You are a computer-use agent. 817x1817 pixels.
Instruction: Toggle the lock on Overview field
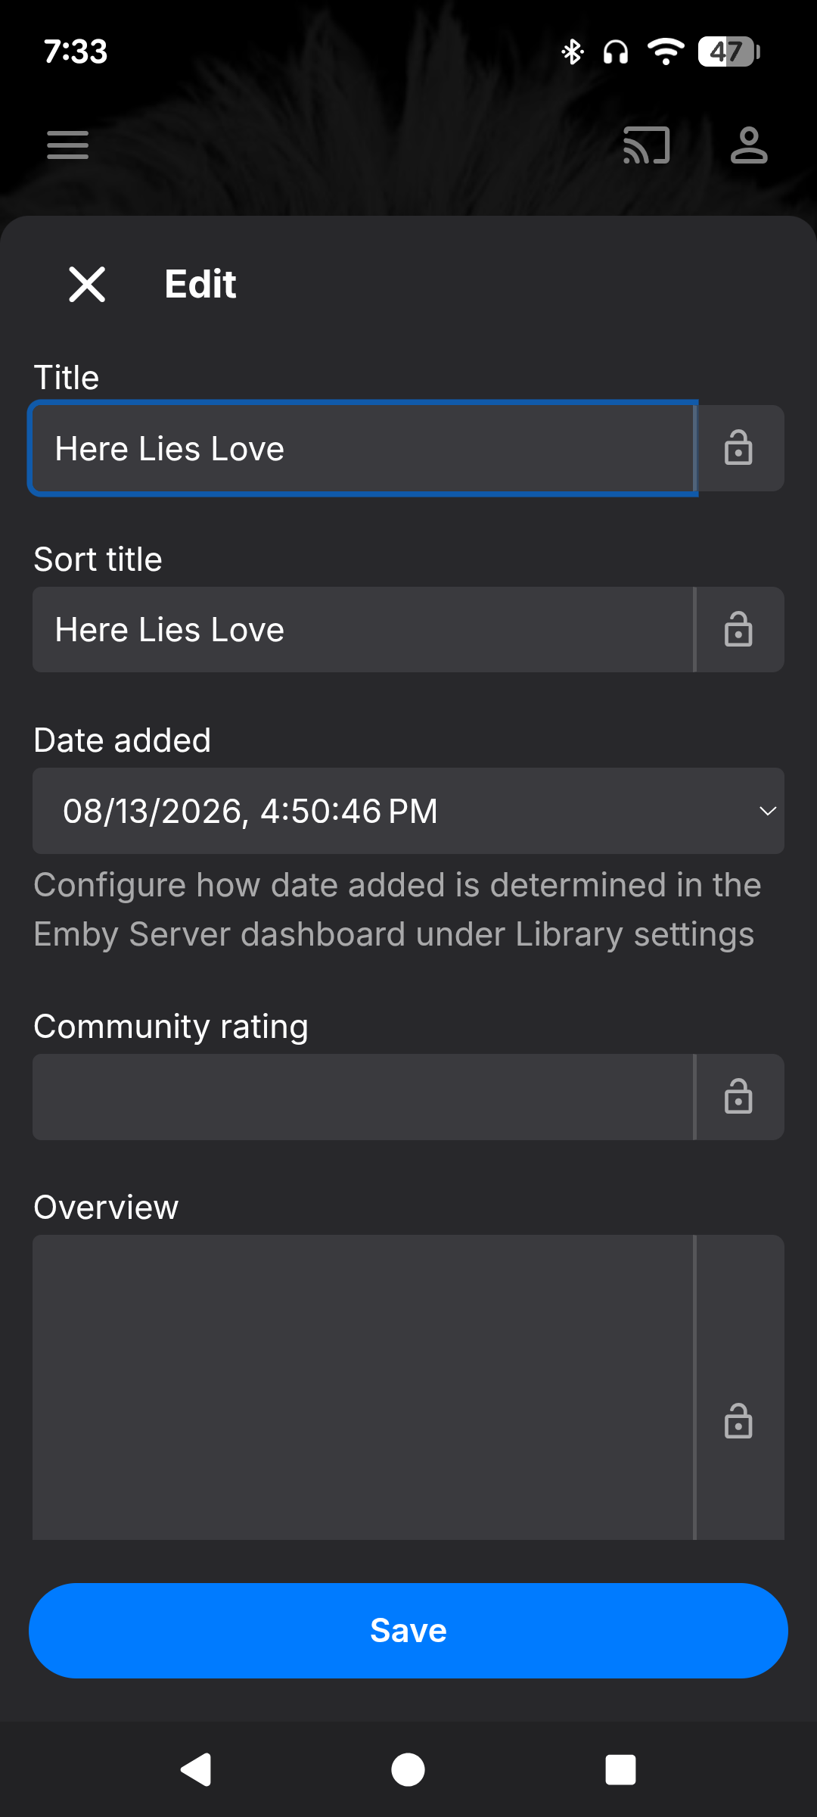(x=739, y=1420)
